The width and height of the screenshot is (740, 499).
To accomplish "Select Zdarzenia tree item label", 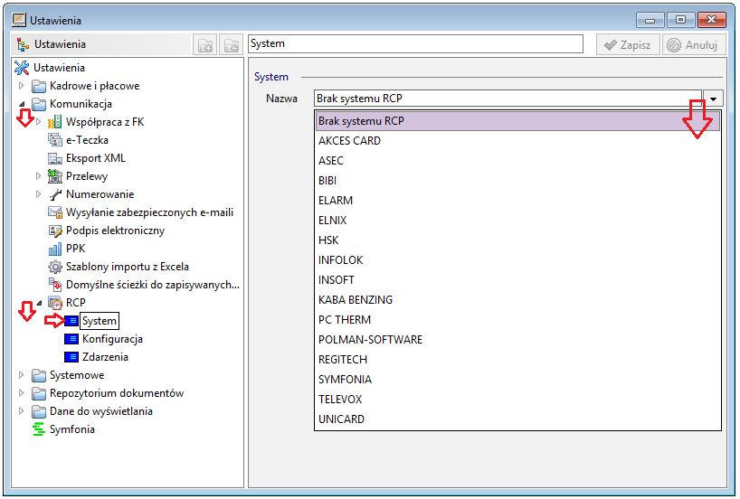I will (x=105, y=357).
